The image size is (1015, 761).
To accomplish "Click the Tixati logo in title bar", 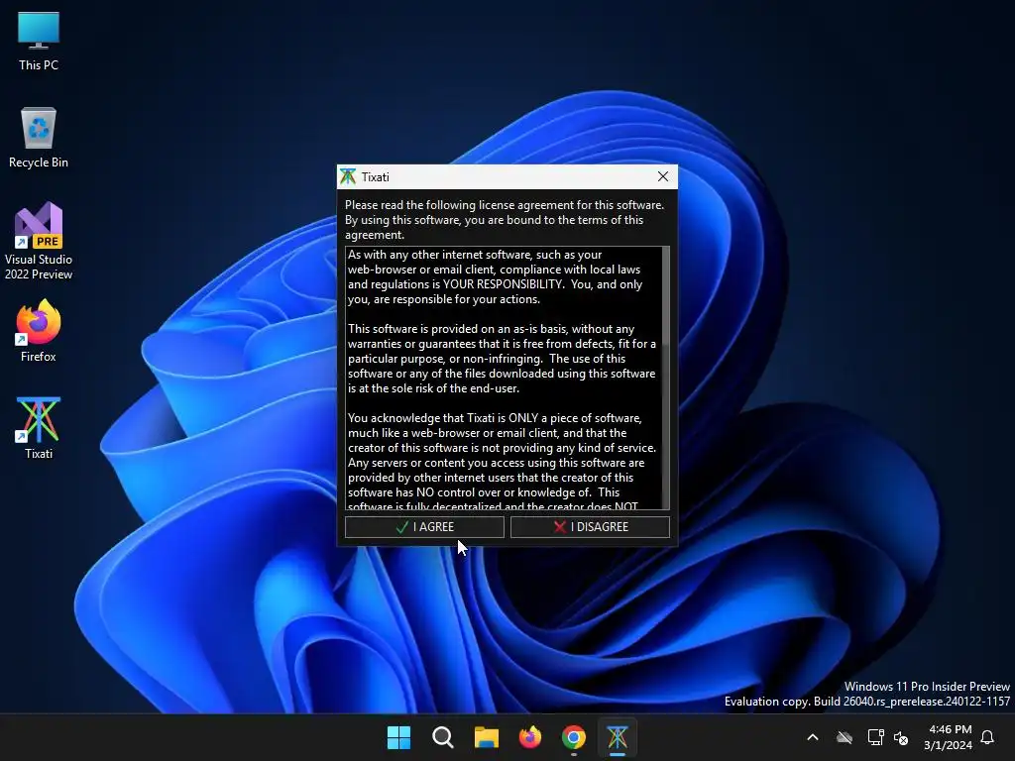I will coord(348,176).
